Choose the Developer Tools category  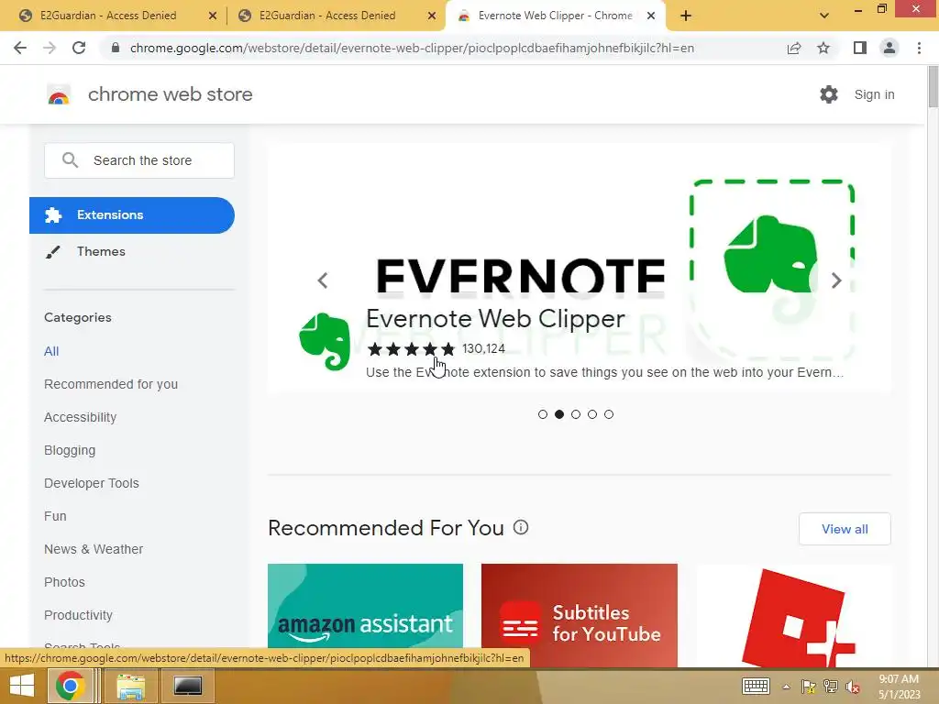pos(91,483)
